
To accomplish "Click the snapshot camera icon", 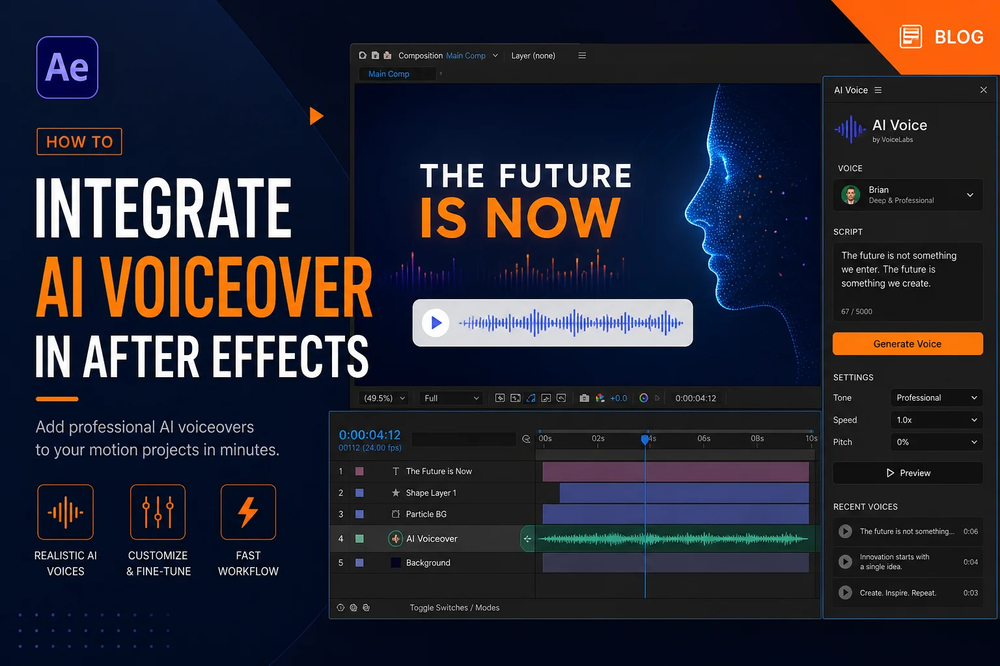I will click(584, 398).
